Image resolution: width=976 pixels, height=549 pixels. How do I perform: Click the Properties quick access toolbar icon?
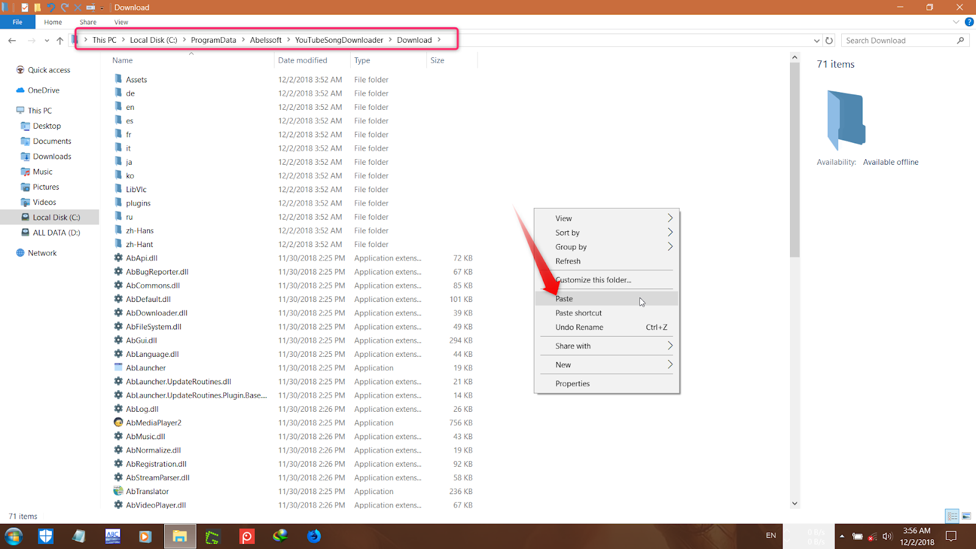(x=24, y=7)
